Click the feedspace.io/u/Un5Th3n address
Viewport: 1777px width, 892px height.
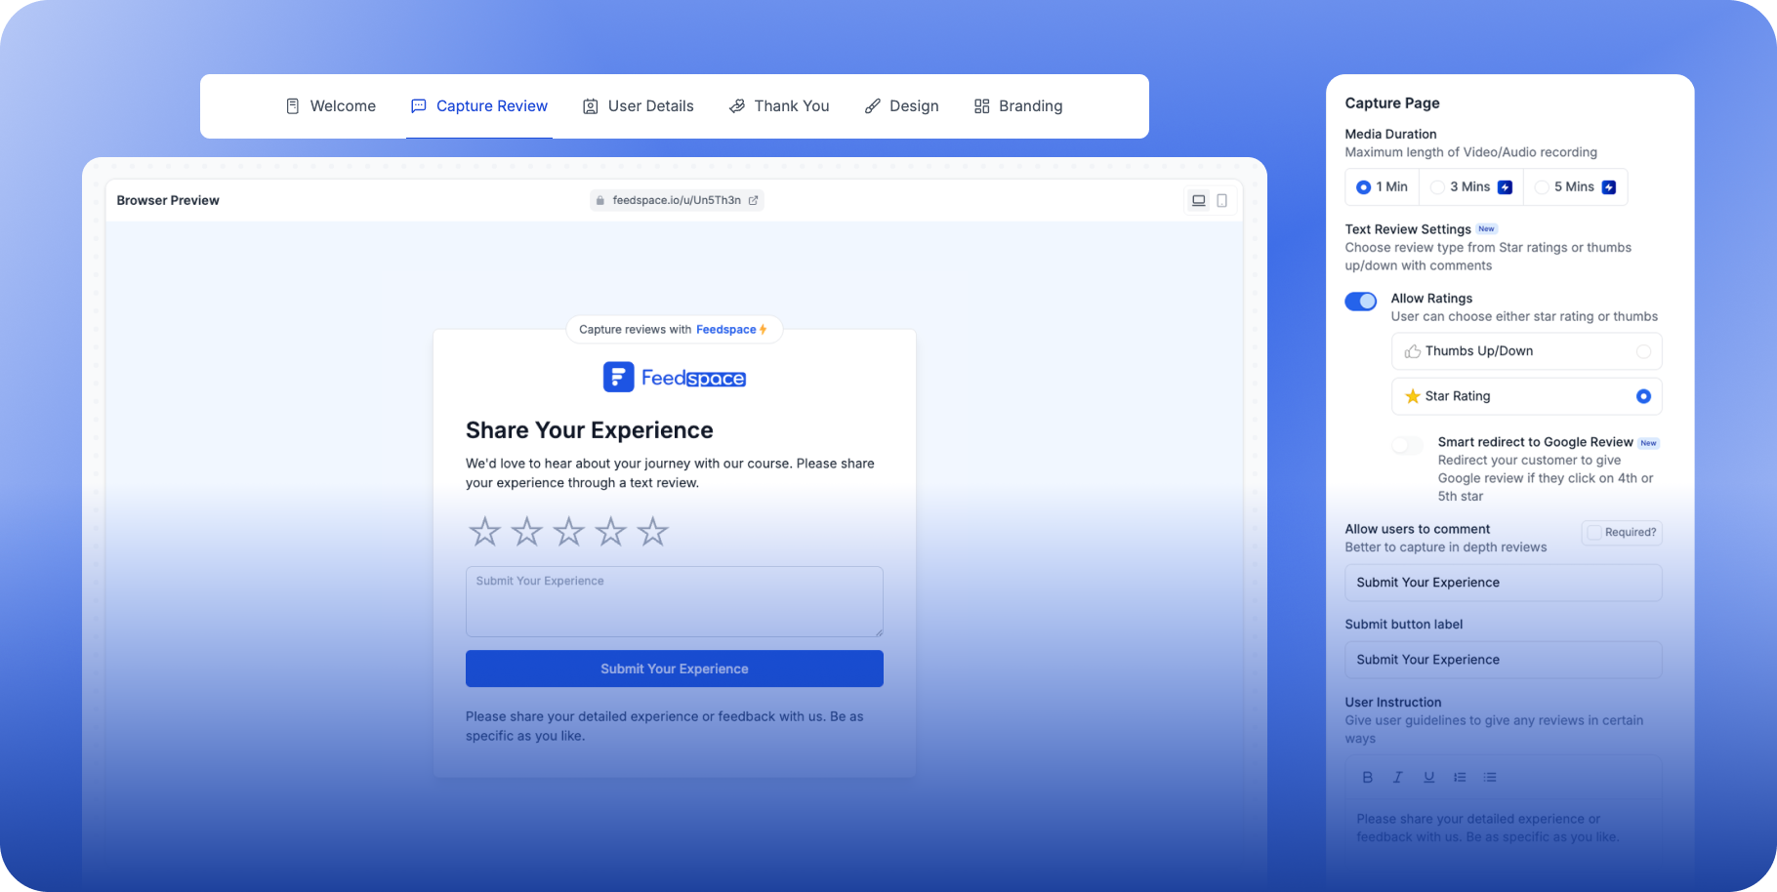677,201
